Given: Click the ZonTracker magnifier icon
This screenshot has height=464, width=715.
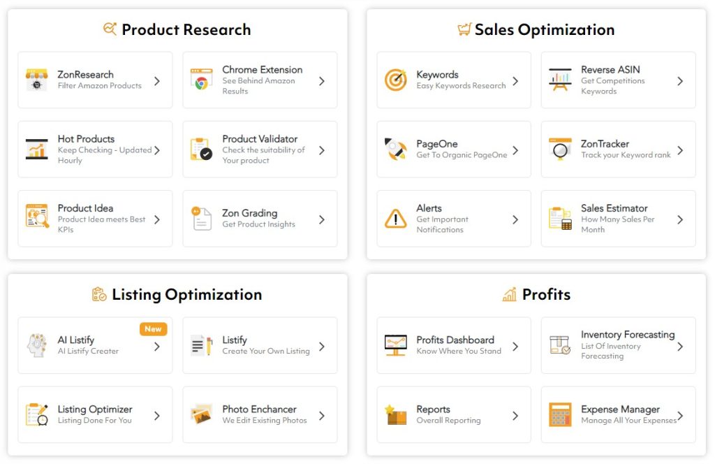Looking at the screenshot, I should click(x=560, y=149).
